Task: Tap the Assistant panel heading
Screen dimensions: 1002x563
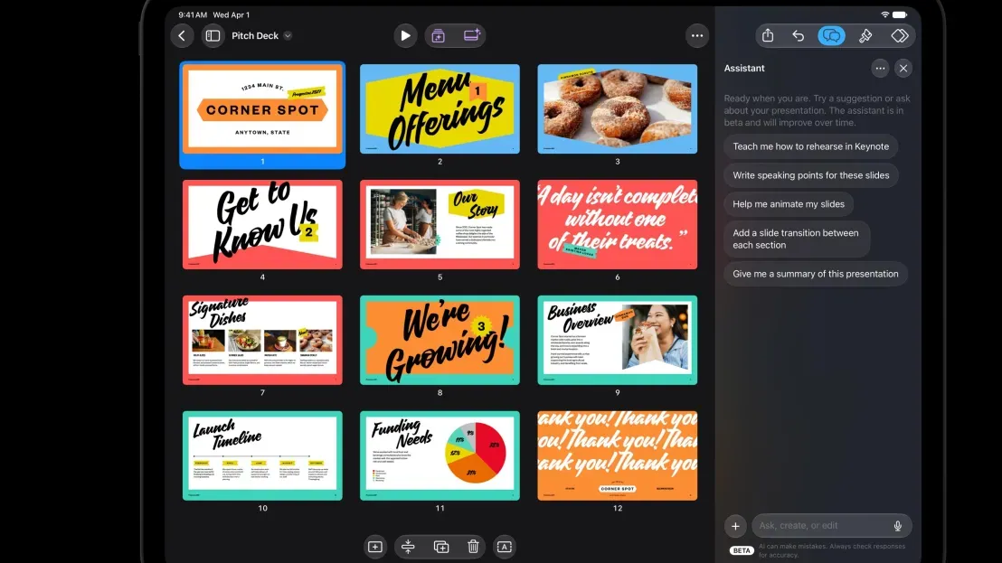Action: pos(744,69)
